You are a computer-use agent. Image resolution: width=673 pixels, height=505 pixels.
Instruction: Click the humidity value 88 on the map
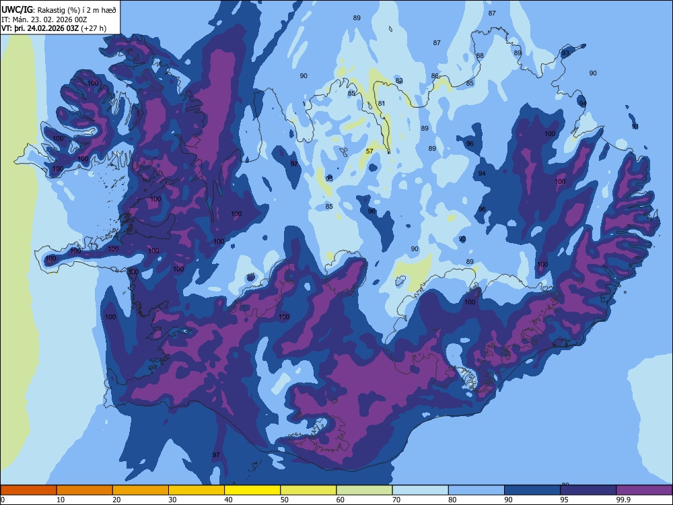[x=480, y=56]
